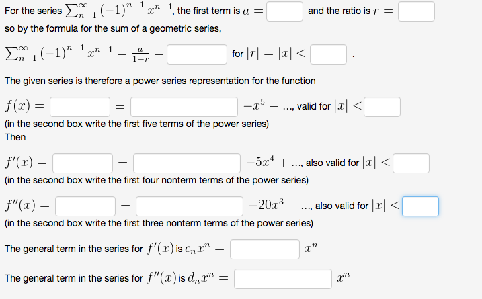This screenshot has height=299, width=482.
Task: Select the a/(1-r) sum answer field
Action: point(197,54)
